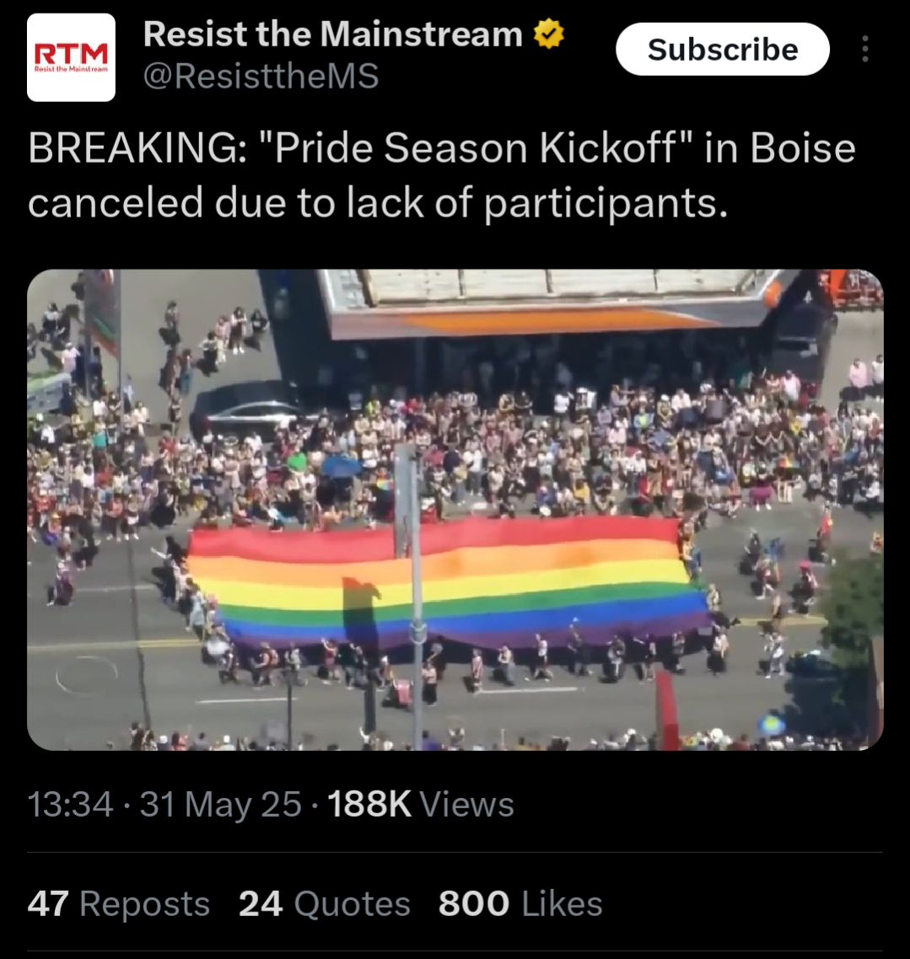This screenshot has height=959, width=910.
Task: Click the BREAKING tweet text body
Action: [442, 175]
